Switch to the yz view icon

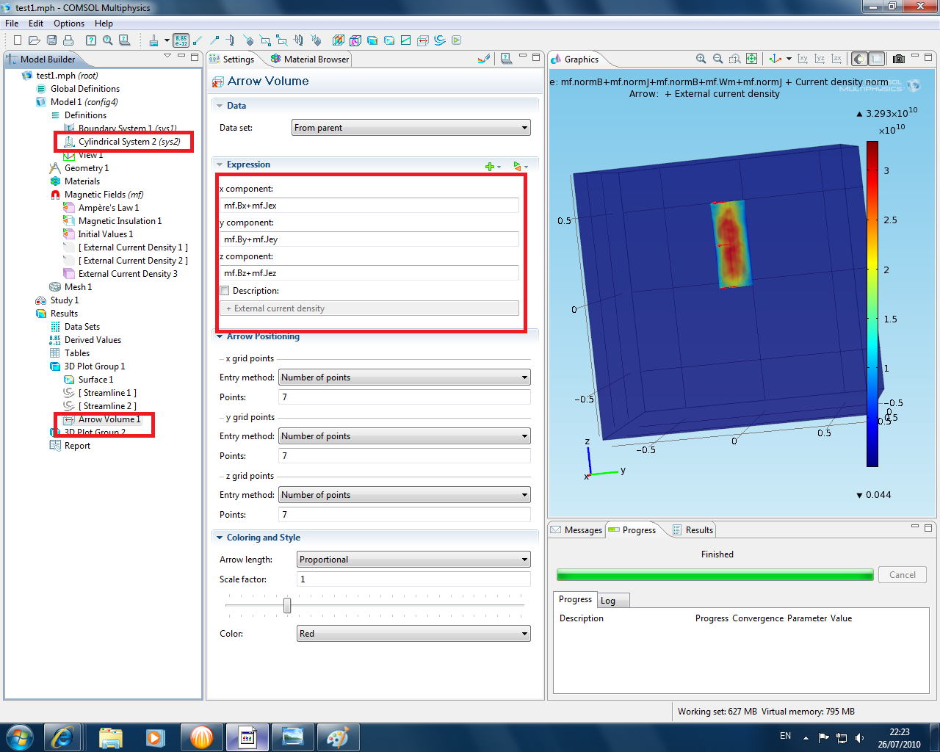[820, 59]
